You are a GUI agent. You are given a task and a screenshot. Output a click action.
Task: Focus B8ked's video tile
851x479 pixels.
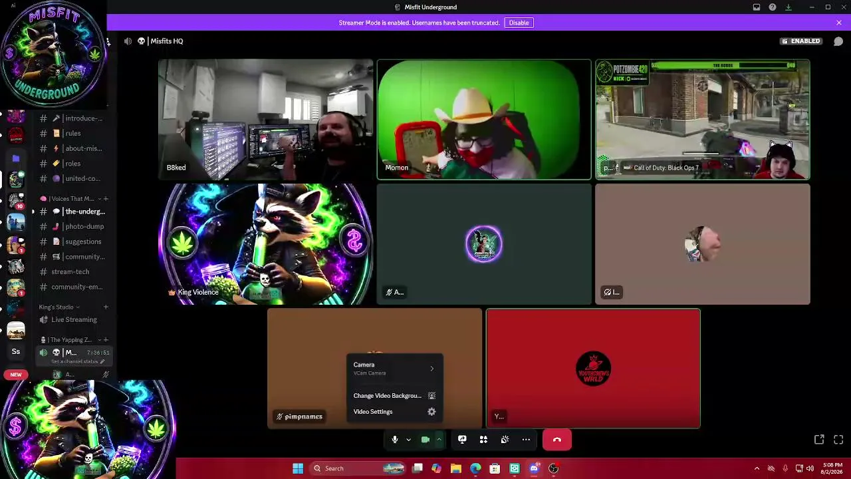[x=265, y=120]
